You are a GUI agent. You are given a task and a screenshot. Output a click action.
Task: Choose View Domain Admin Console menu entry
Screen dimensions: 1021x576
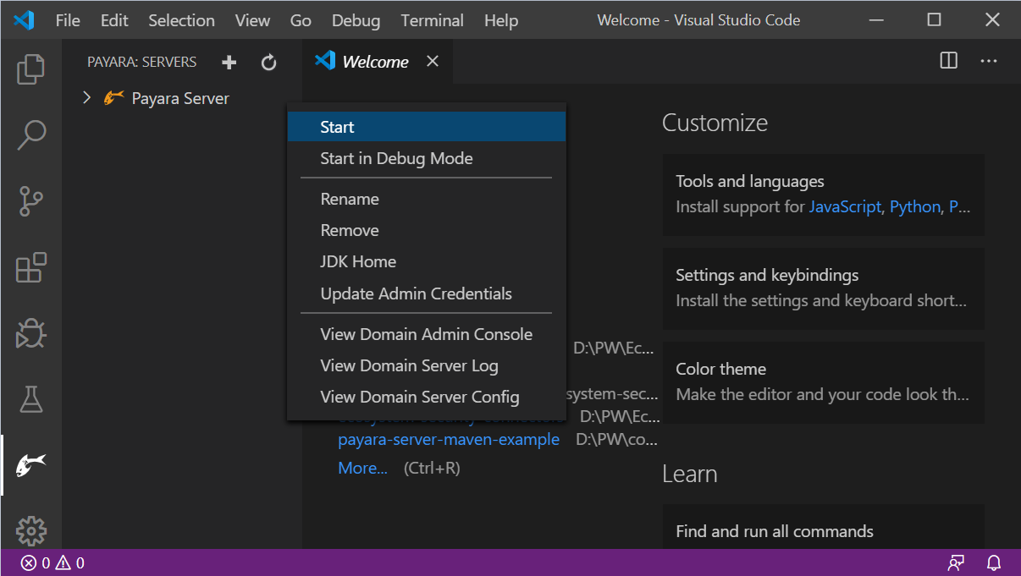click(x=426, y=334)
